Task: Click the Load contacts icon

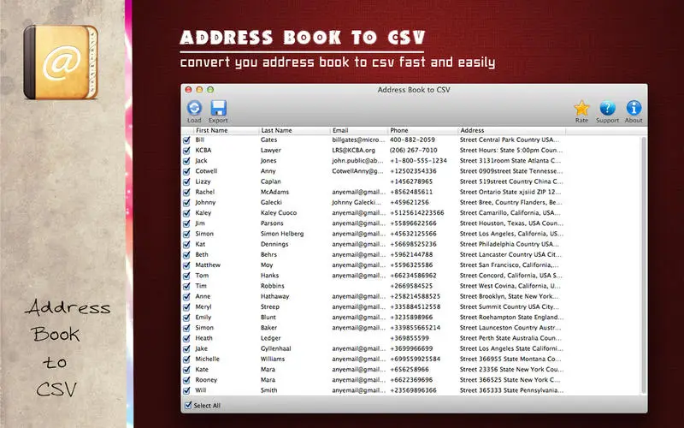Action: 194,108
